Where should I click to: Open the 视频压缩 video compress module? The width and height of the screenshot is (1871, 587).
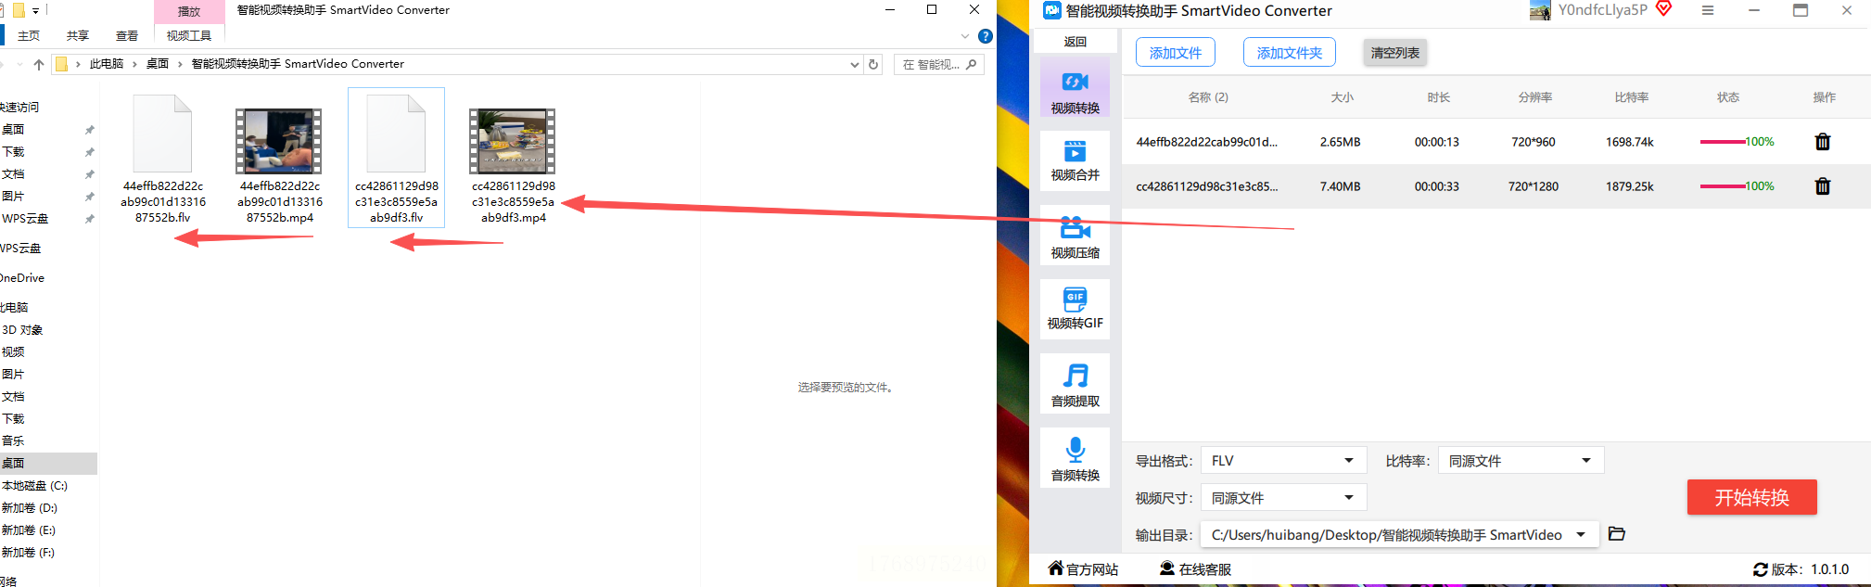(1075, 236)
